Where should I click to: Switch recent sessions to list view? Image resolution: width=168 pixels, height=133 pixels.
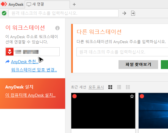119,87
